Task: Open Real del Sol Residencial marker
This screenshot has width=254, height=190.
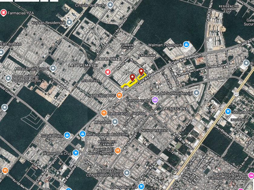Action: [197, 93]
